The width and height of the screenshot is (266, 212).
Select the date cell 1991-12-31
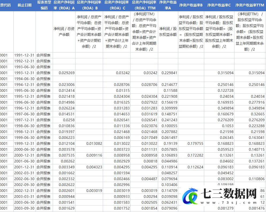pos(25,55)
